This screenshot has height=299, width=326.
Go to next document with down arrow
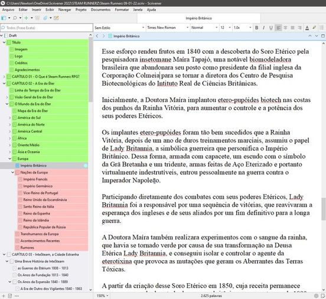[317, 36]
